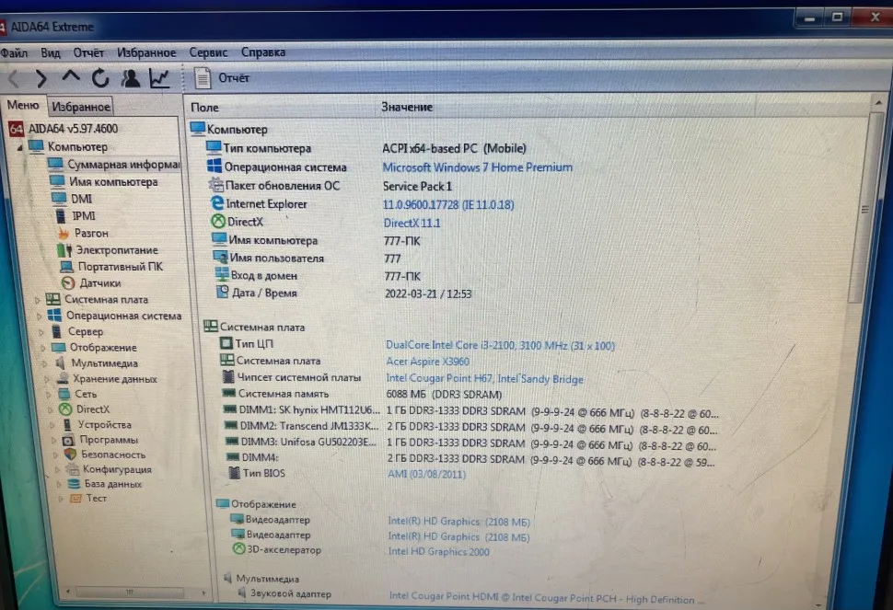
Task: Click the Поле column header
Action: [x=205, y=108]
